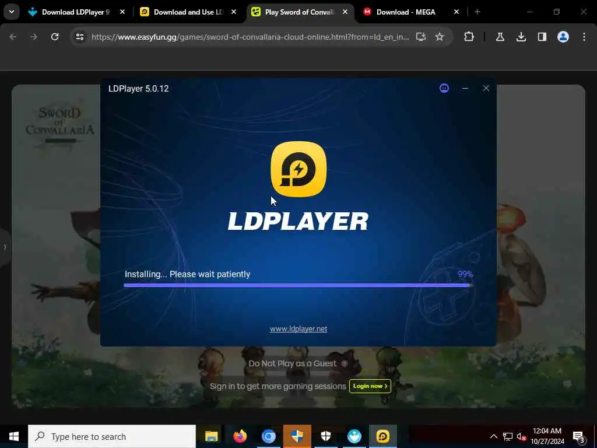Reload the easyfun.gg page
Viewport: 597px width, 448px height.
point(55,37)
